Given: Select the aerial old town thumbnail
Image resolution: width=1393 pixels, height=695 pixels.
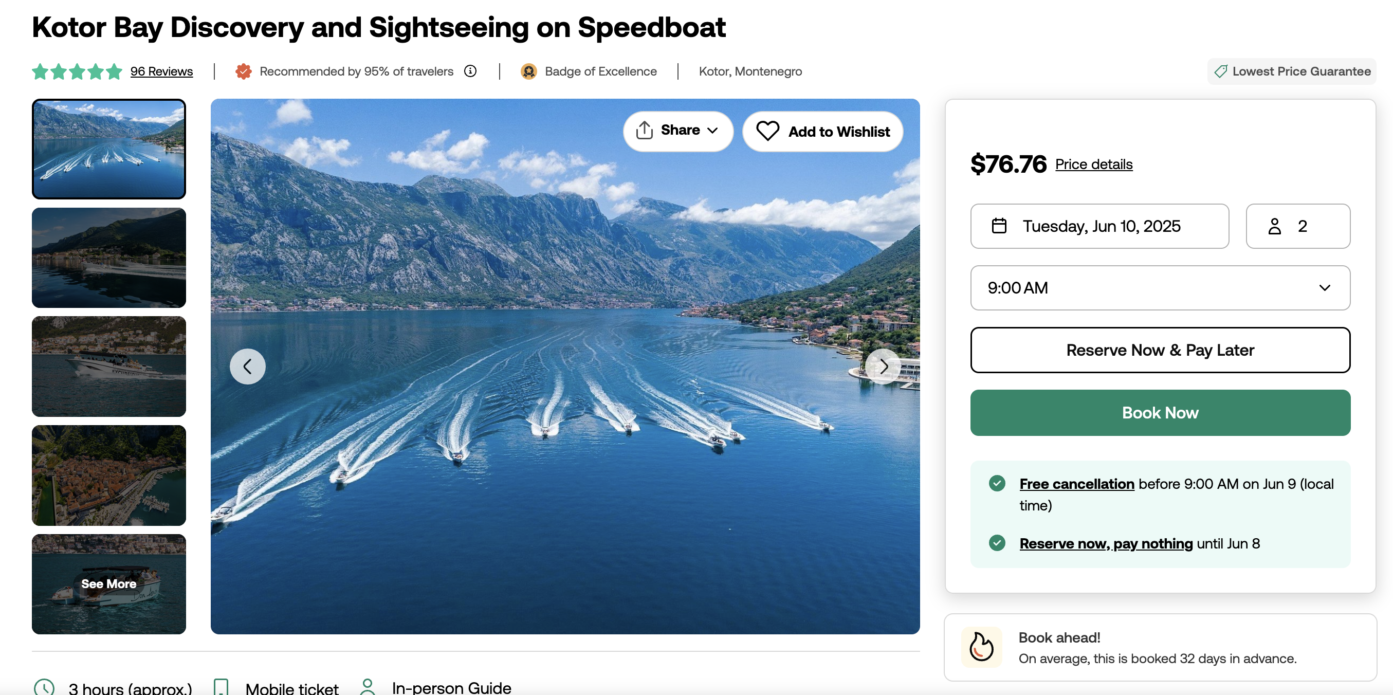Looking at the screenshot, I should click(x=108, y=475).
